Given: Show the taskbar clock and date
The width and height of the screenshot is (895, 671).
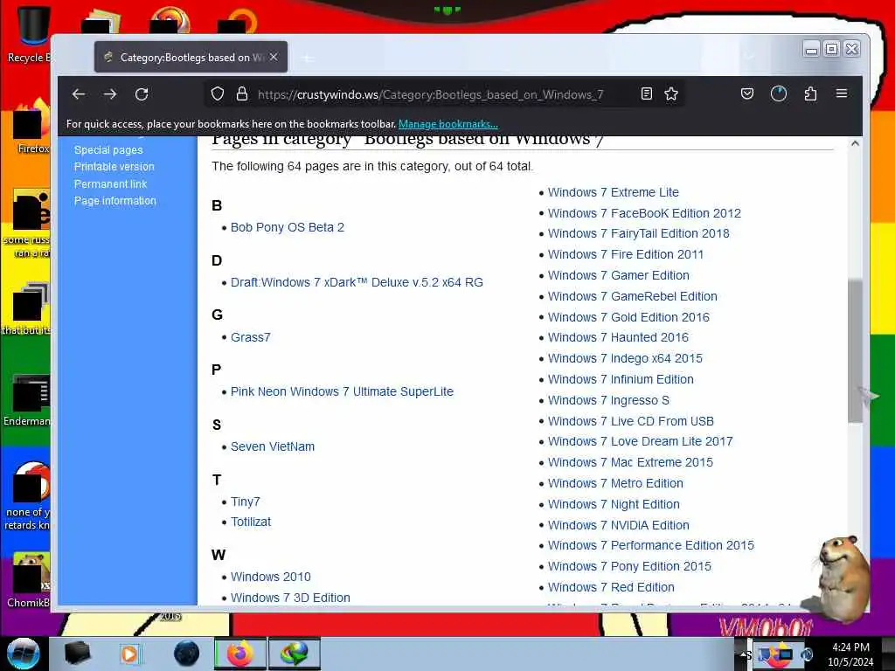Looking at the screenshot, I should click(x=850, y=654).
